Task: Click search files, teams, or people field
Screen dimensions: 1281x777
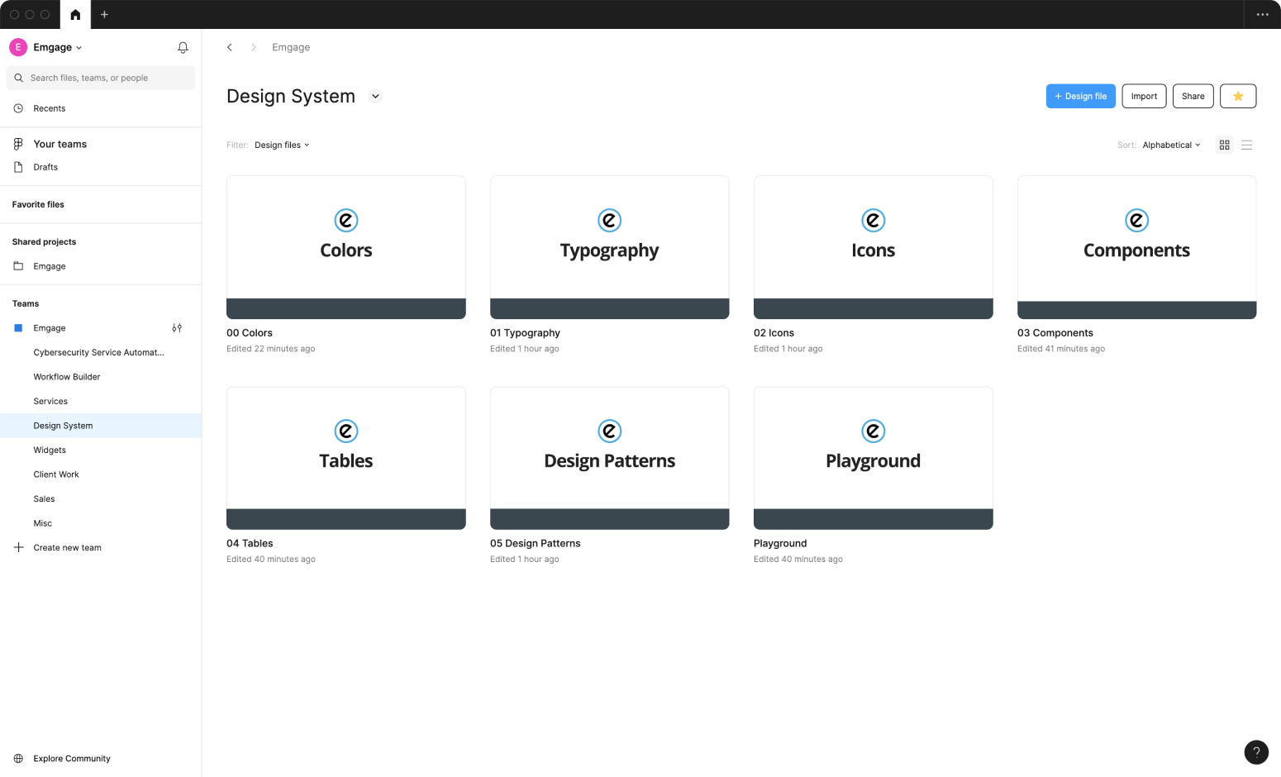Action: tap(101, 78)
